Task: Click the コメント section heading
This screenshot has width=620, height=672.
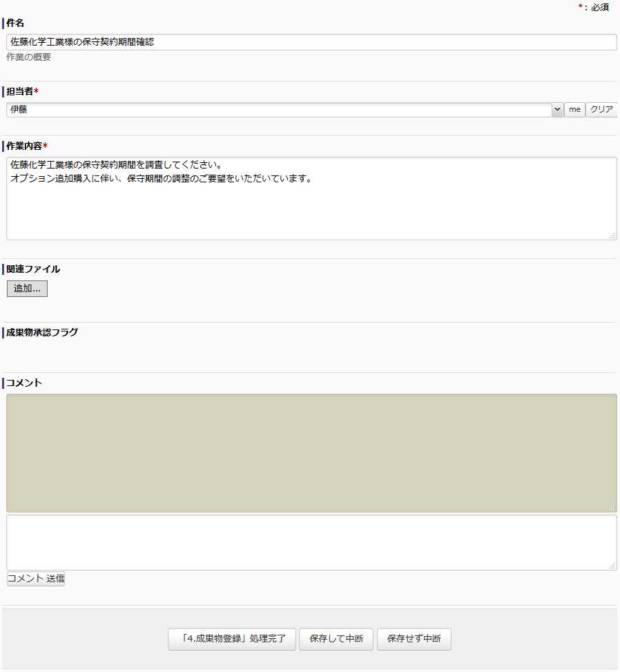Action: point(24,383)
